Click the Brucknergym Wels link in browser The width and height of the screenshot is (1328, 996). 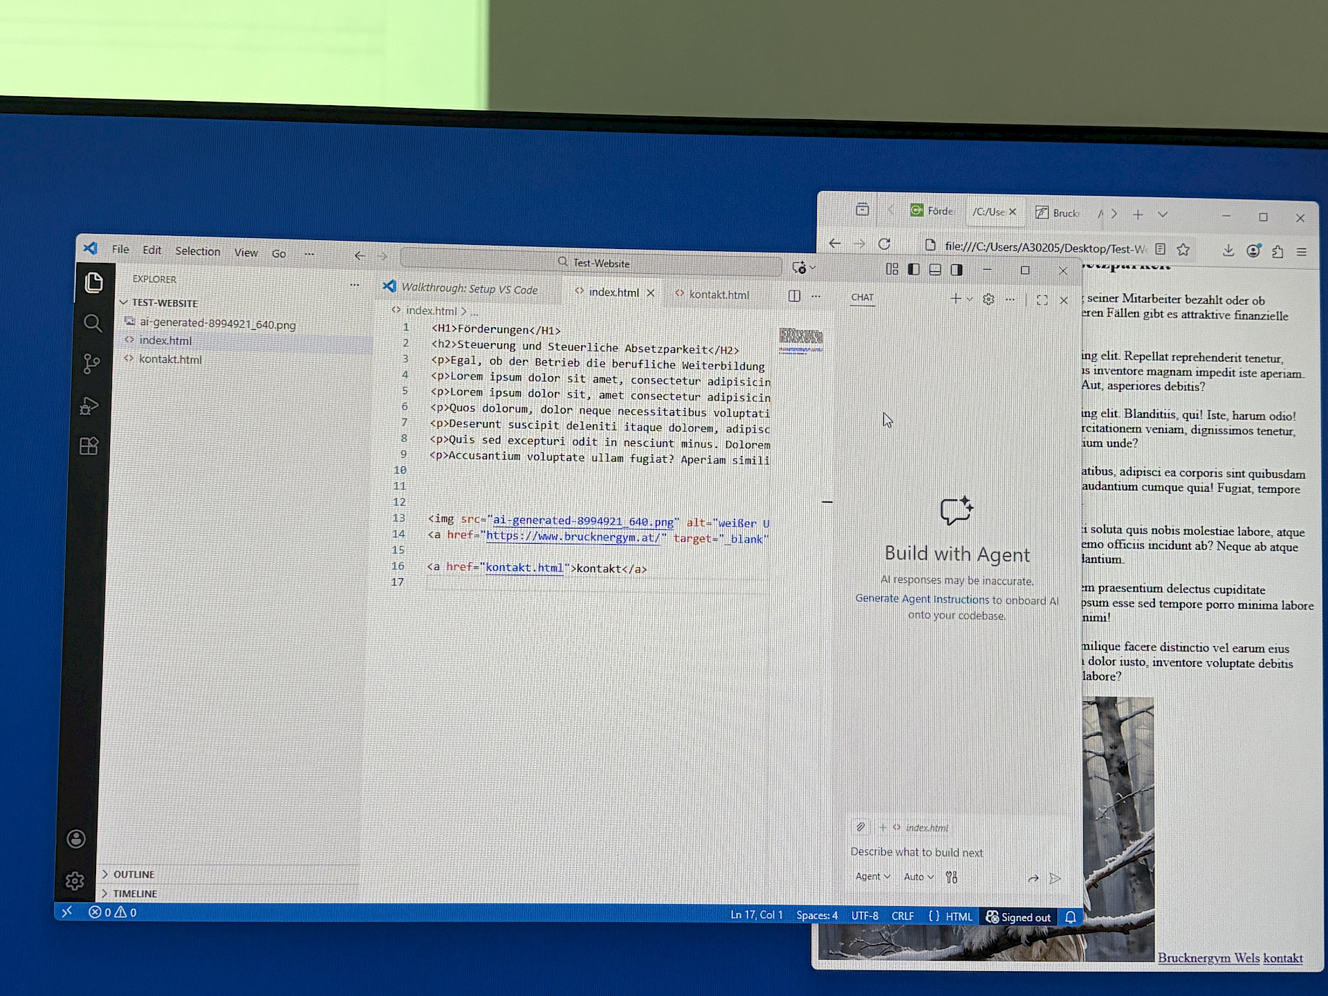1208,958
